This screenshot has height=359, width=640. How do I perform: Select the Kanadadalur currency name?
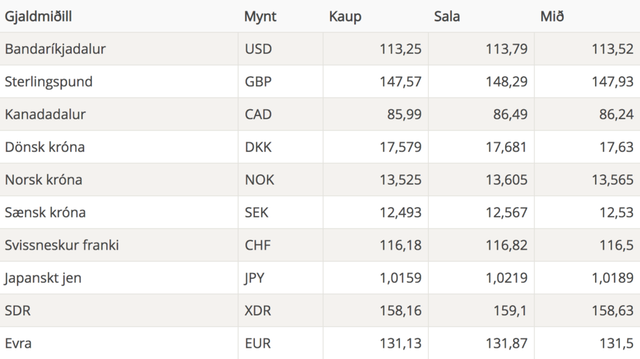[x=45, y=114]
